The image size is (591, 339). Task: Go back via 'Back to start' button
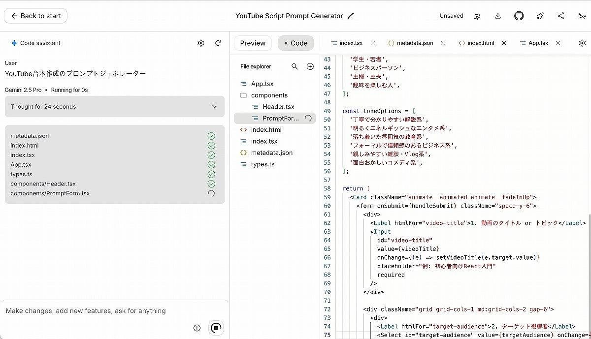(x=35, y=16)
